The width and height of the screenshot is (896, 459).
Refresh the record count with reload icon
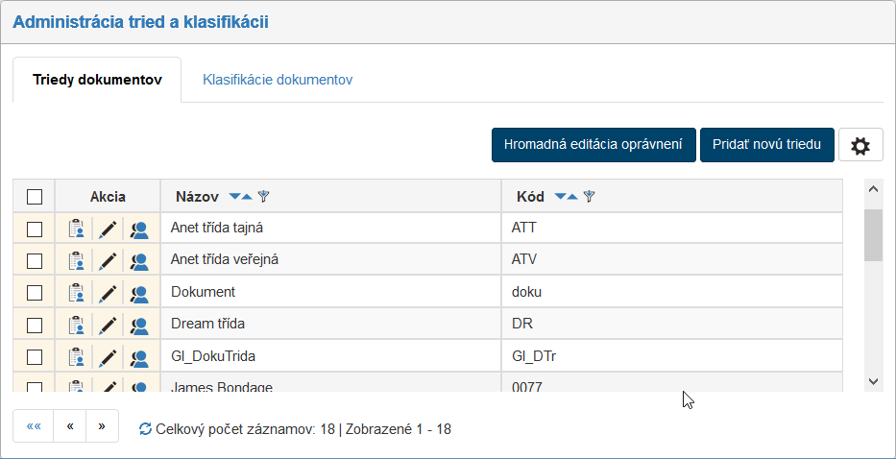(145, 429)
